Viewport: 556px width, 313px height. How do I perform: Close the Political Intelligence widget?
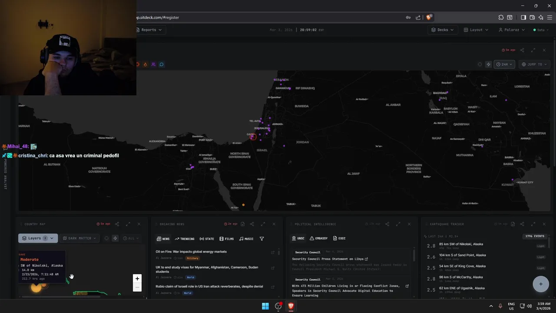[409, 224]
